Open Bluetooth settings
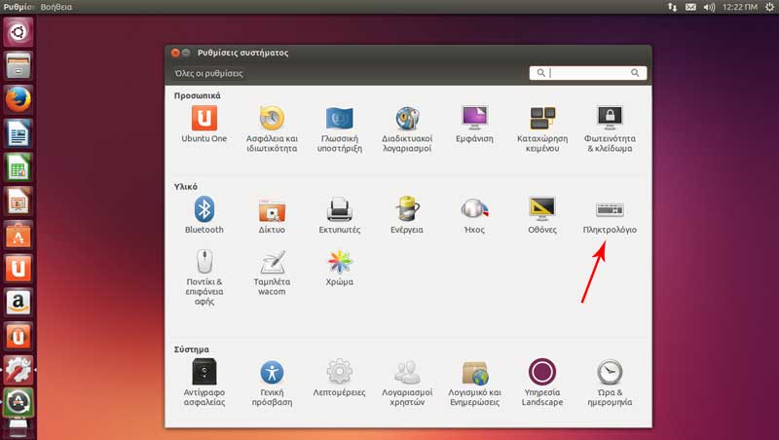The image size is (779, 440). click(204, 215)
